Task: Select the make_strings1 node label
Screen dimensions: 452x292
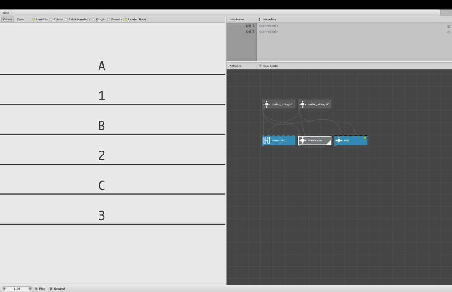Action: click(x=282, y=104)
